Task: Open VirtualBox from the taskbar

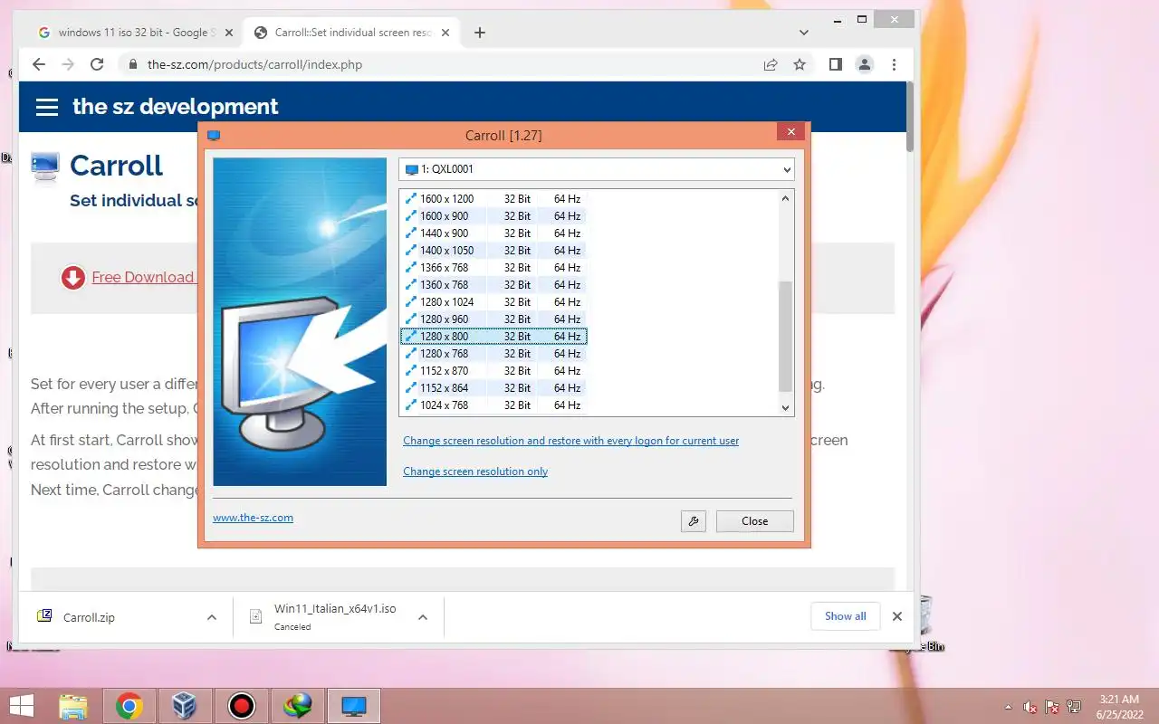Action: point(186,706)
